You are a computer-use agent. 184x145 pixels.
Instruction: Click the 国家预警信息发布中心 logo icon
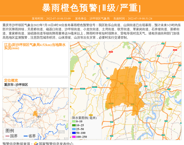36,143
